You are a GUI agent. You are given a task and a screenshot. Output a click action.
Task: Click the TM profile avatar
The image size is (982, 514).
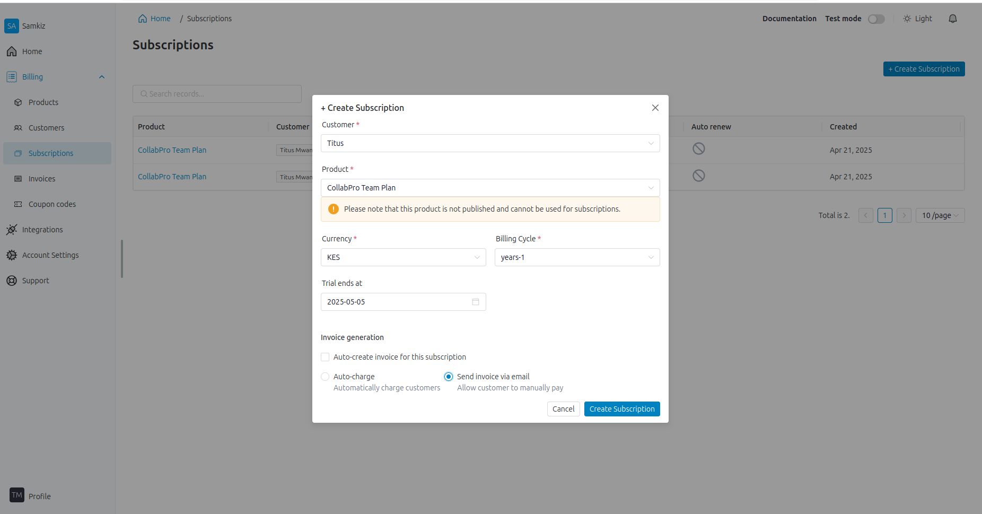(17, 495)
